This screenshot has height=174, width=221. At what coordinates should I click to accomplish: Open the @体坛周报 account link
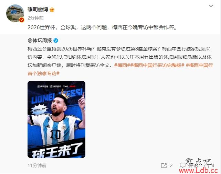(40, 40)
